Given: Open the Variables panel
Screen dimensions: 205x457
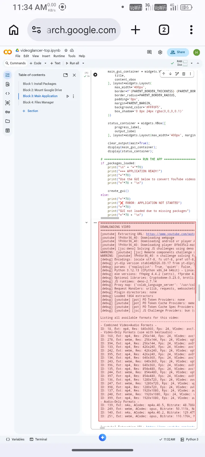Looking at the screenshot, I should [x=15, y=439].
